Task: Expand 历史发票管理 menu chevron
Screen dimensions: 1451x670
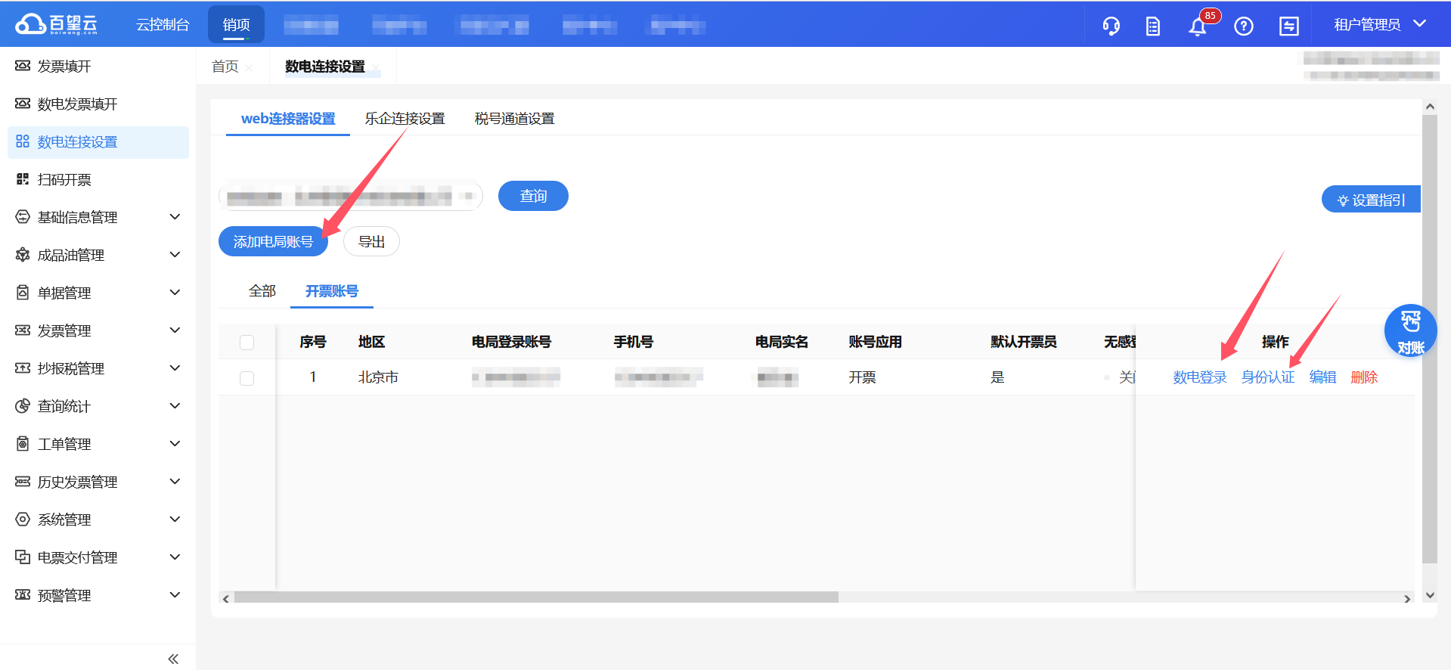Action: [175, 482]
